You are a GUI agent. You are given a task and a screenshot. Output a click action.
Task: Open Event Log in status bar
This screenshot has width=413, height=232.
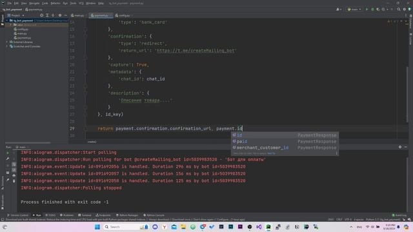pos(399,215)
